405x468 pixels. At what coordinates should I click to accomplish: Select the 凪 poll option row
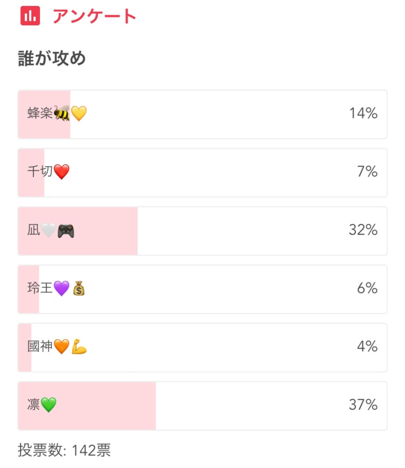[202, 231]
